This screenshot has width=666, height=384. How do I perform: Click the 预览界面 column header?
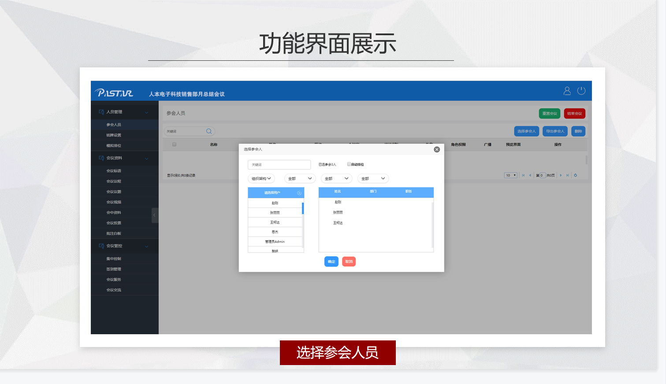(513, 144)
